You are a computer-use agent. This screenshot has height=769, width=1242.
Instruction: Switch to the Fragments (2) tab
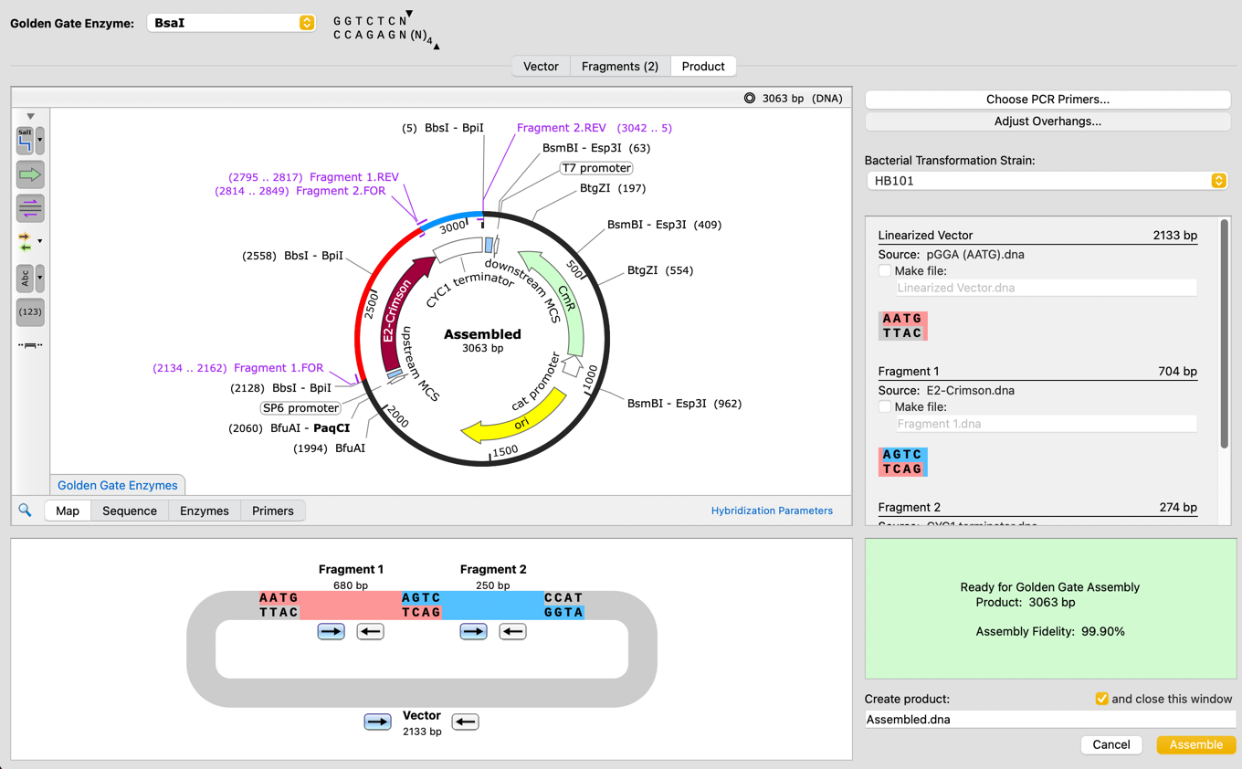click(x=620, y=66)
